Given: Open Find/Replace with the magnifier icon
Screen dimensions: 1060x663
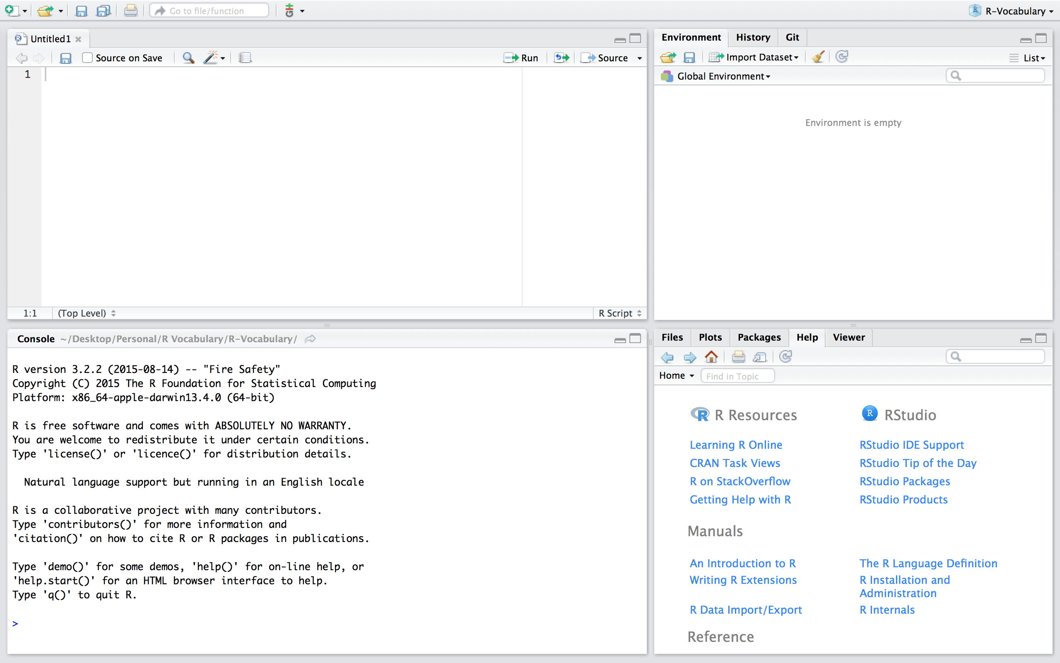Looking at the screenshot, I should (188, 58).
